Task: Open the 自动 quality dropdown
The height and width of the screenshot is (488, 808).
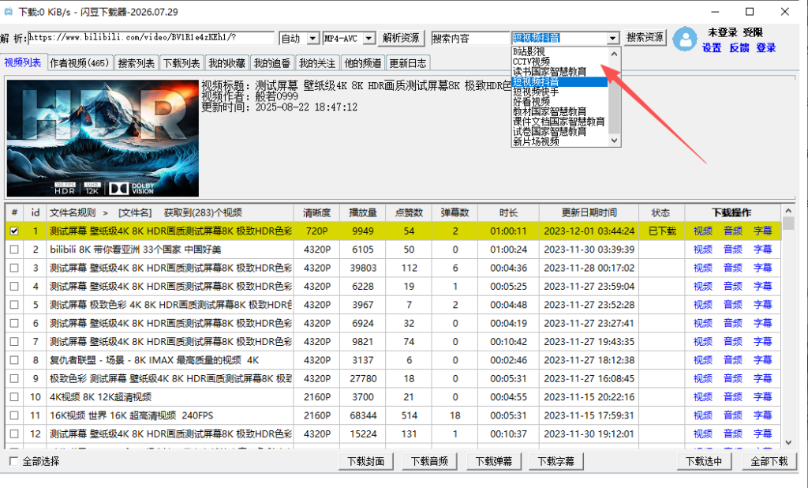Action: 312,38
